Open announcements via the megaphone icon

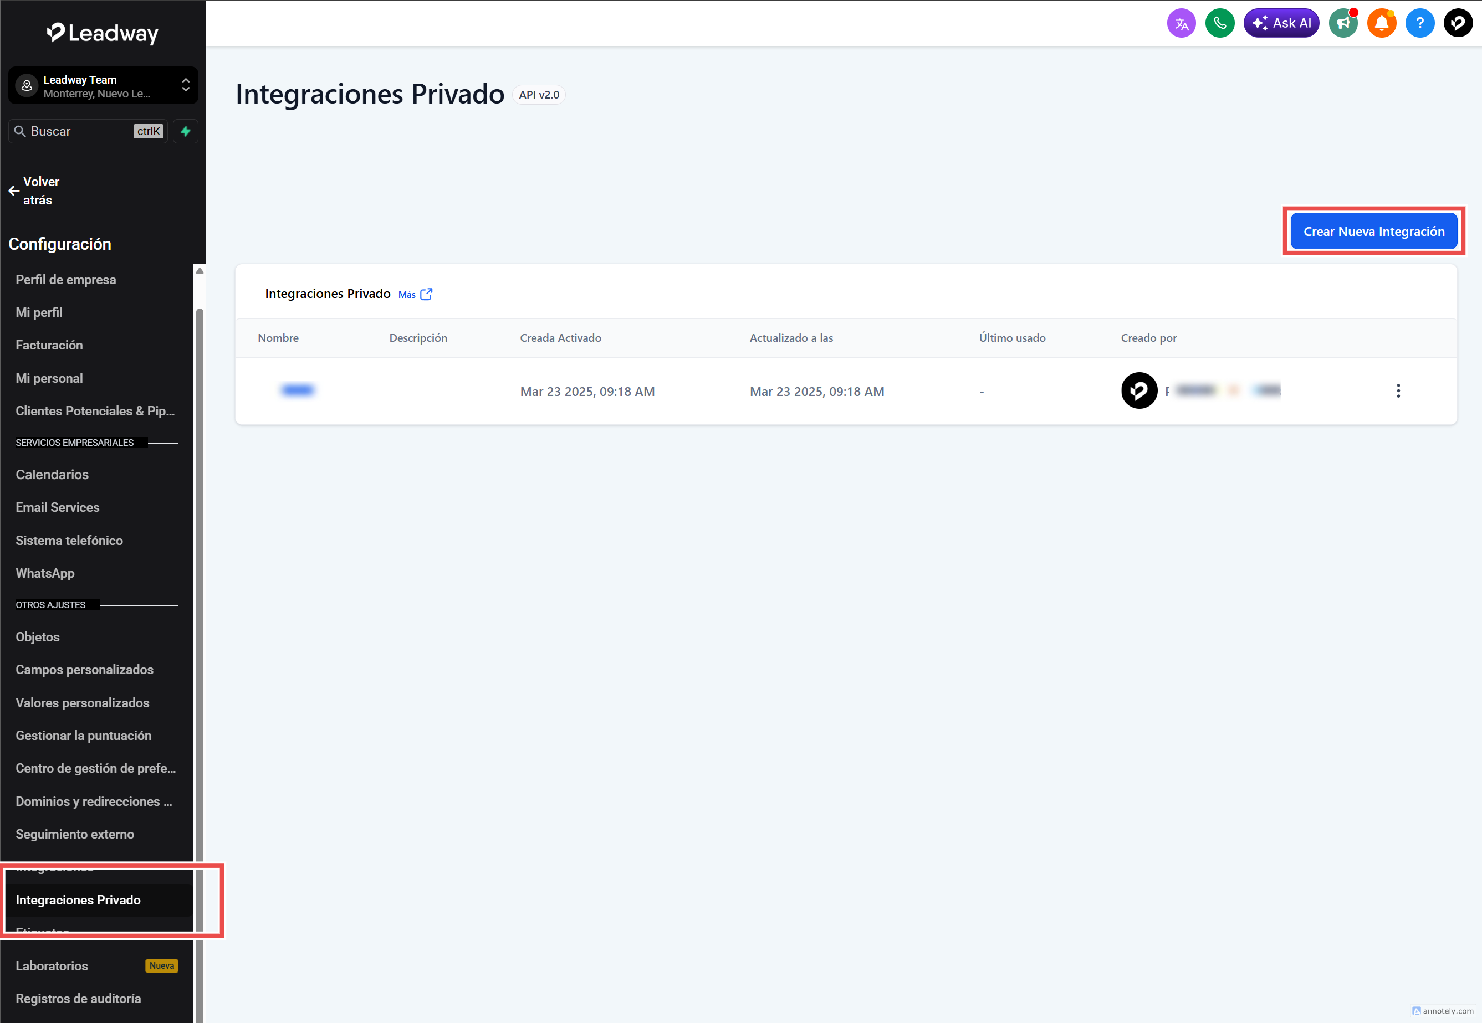click(x=1343, y=23)
